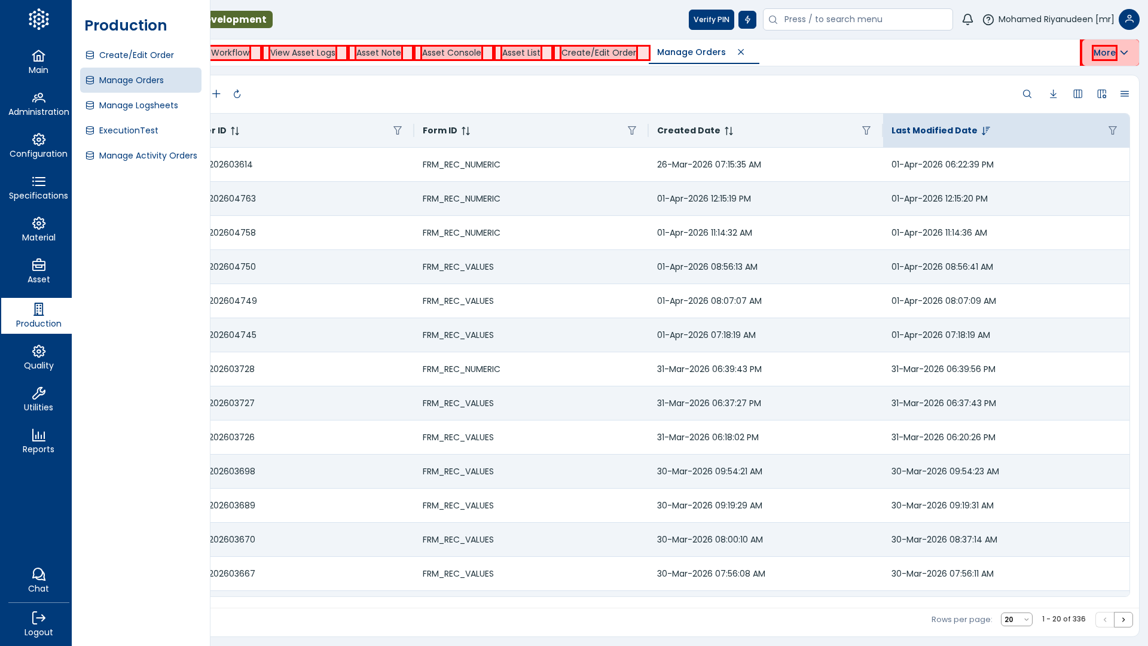Open the table hamburger menu icon
This screenshot has width=1148, height=646.
tap(1125, 94)
